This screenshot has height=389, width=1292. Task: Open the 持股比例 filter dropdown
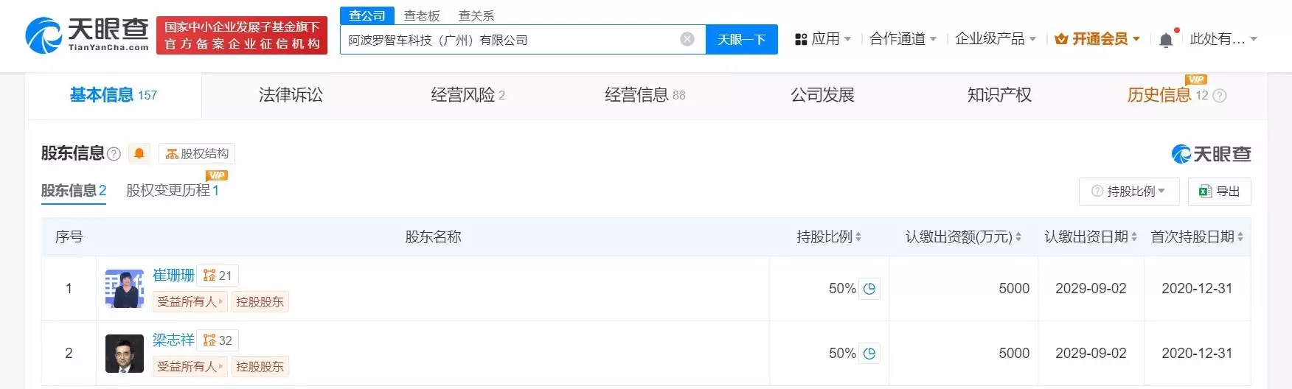pyautogui.click(x=1129, y=192)
